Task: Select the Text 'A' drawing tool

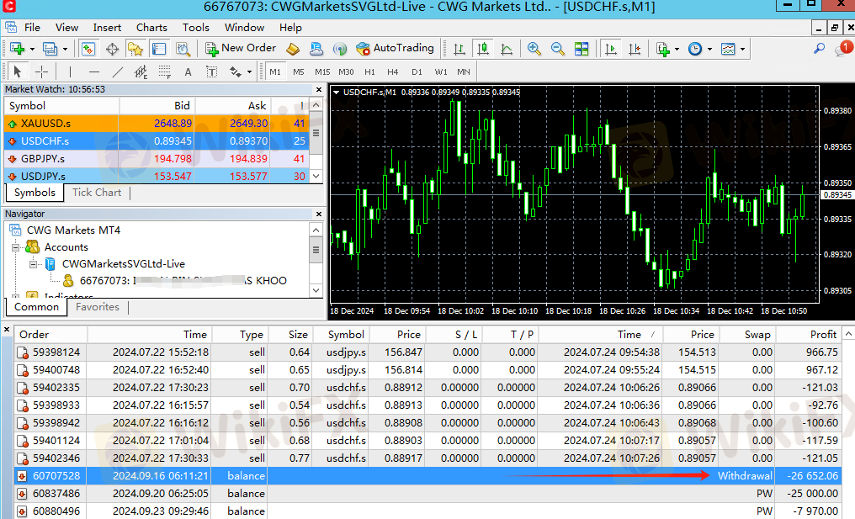Action: coord(189,71)
